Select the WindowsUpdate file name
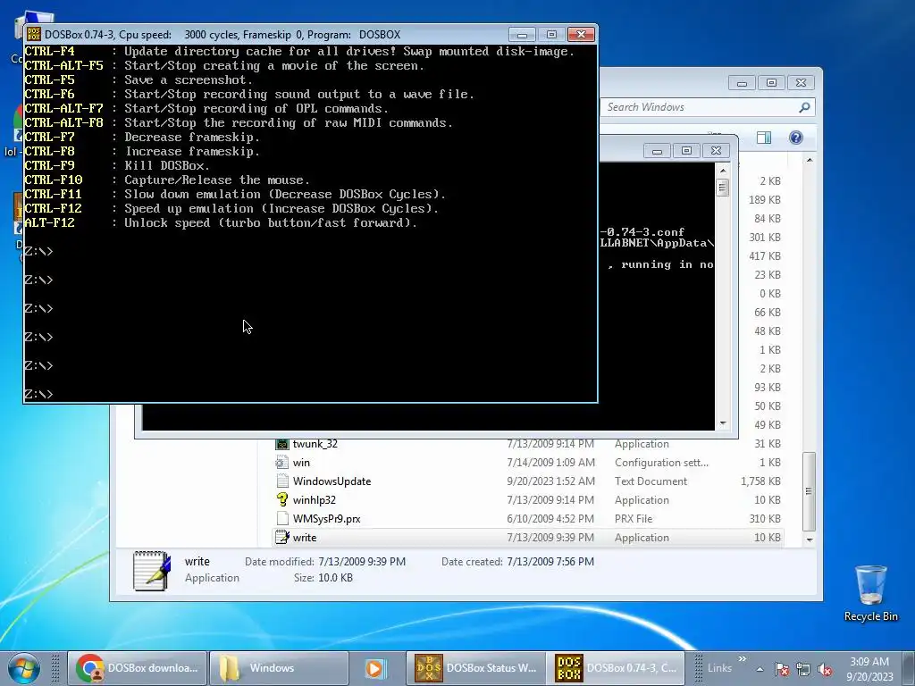915x686 pixels. click(332, 481)
